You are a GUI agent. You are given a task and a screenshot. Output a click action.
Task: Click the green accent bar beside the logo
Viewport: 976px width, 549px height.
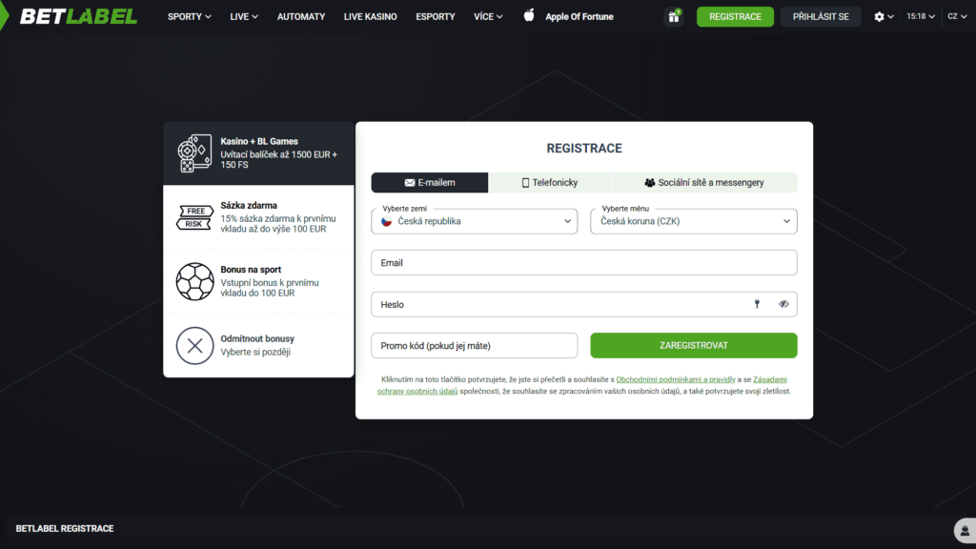click(3, 16)
